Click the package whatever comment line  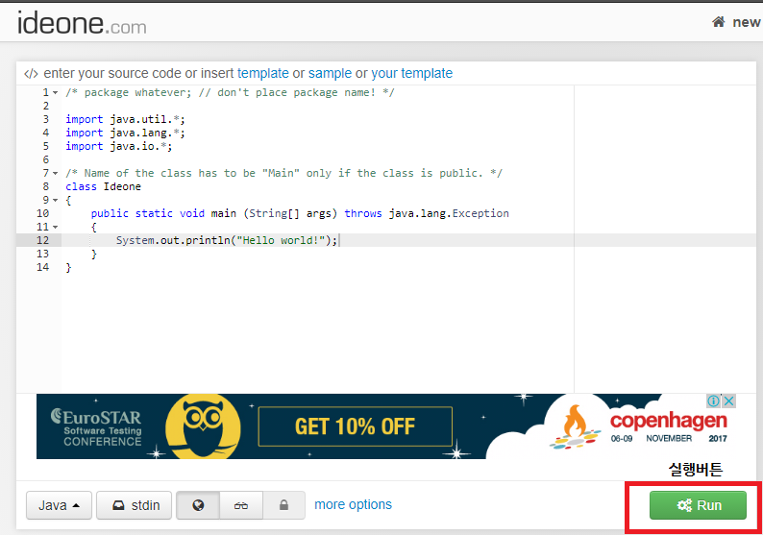pos(230,92)
